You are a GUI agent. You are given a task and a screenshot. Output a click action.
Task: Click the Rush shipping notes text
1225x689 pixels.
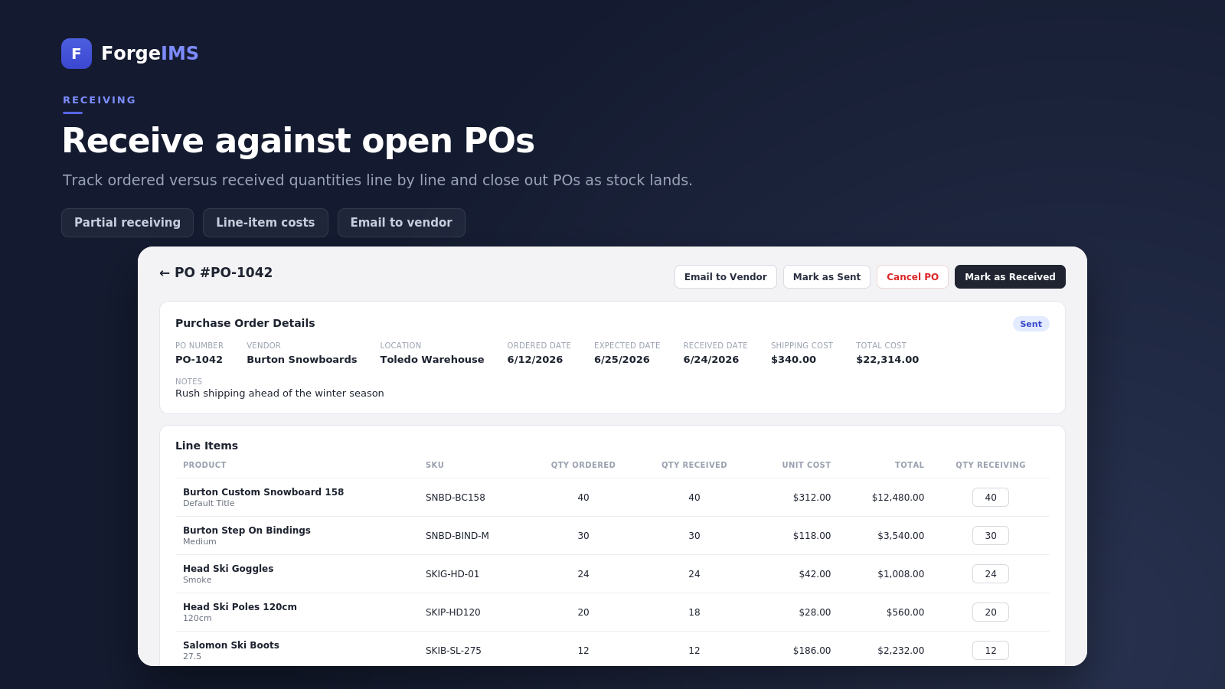coord(279,393)
